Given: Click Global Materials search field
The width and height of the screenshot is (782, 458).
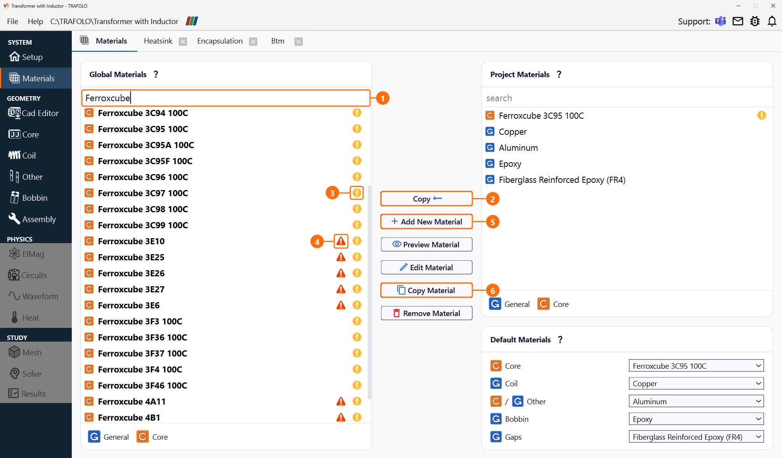Looking at the screenshot, I should tap(226, 98).
